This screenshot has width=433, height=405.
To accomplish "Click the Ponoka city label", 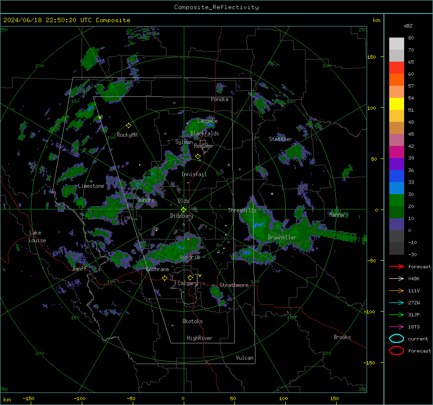I will 219,100.
